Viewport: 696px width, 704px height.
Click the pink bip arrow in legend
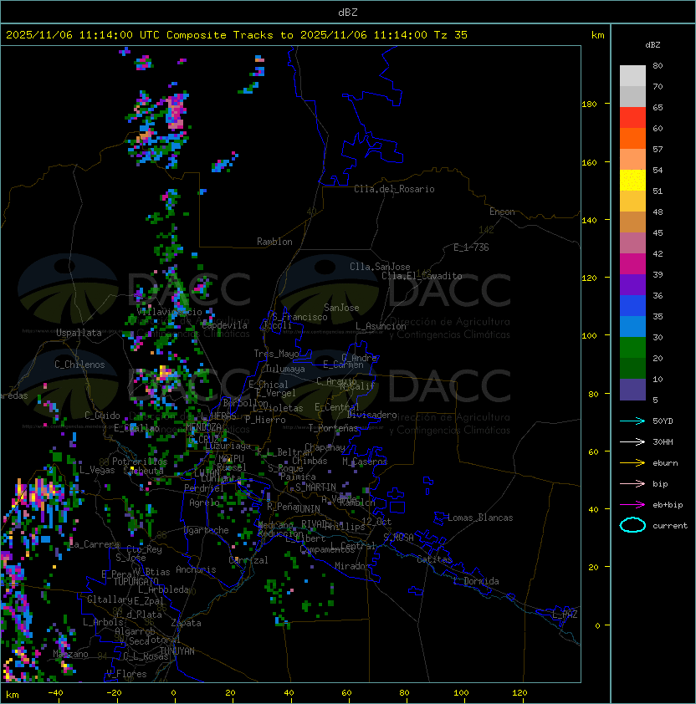click(x=632, y=483)
